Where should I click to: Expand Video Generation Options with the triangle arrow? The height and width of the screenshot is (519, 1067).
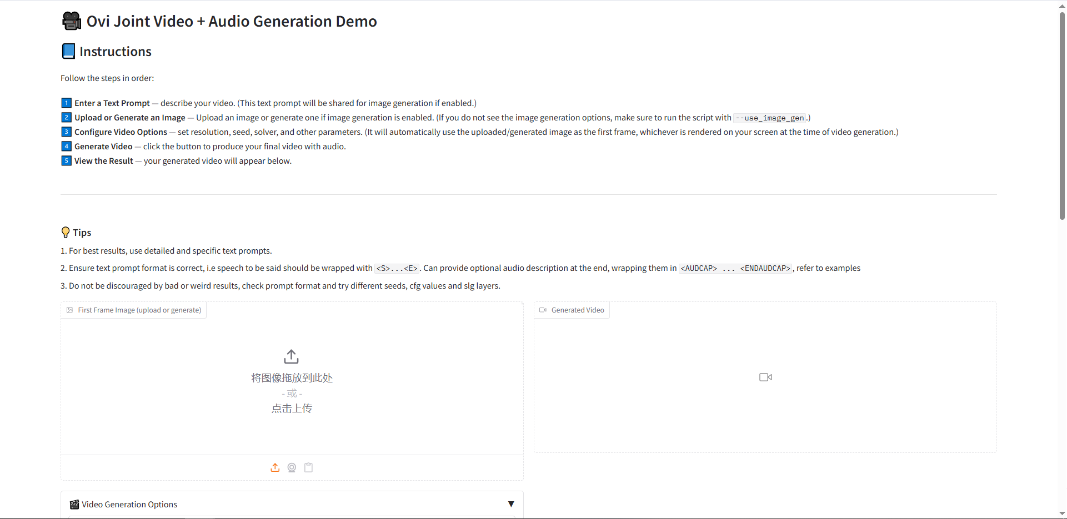[511, 504]
